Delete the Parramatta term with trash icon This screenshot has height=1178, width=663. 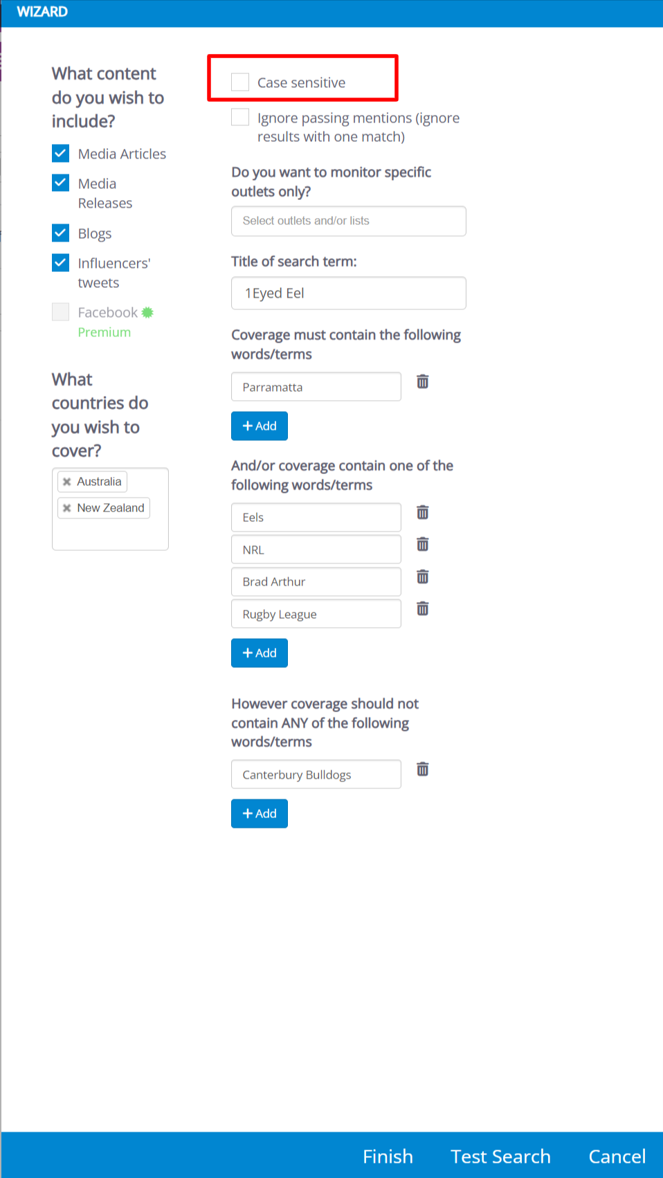click(422, 381)
